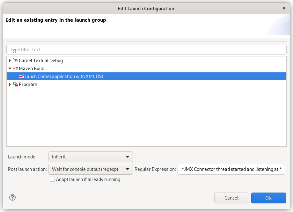
Task: Click the type filter text field
Action: click(146, 49)
